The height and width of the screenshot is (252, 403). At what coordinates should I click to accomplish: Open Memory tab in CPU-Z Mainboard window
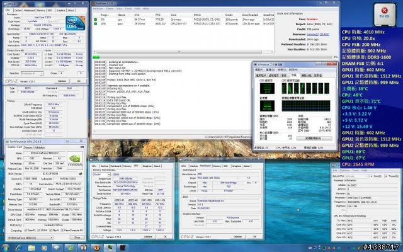click(217, 166)
